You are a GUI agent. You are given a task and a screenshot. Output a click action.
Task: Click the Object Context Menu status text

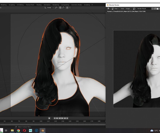coord(24,127)
